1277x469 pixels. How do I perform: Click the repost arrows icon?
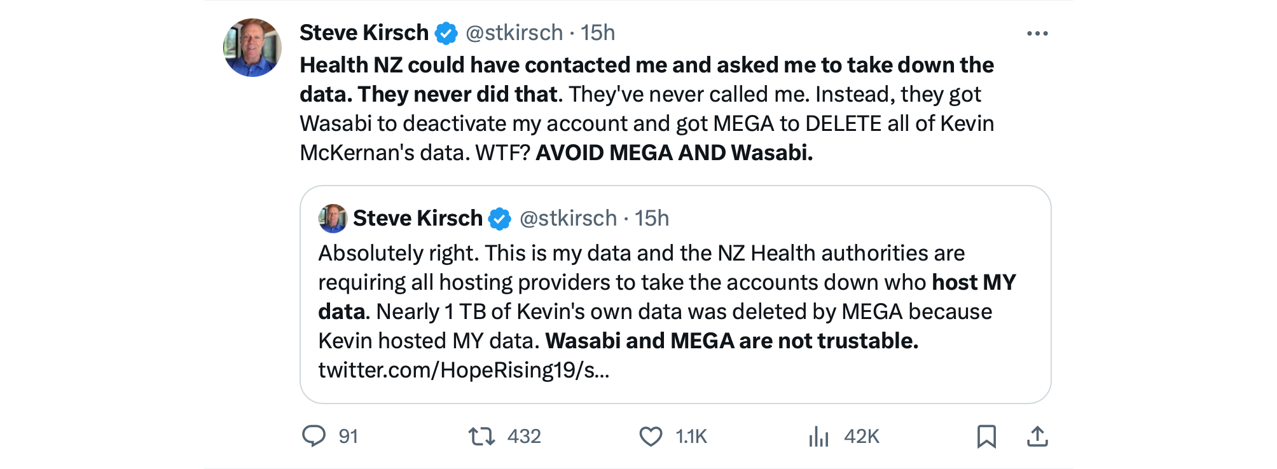point(481,437)
